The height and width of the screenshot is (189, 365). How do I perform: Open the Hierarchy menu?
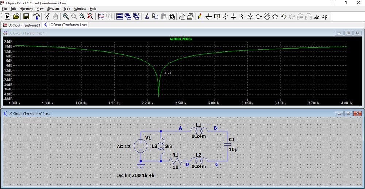(x=26, y=9)
